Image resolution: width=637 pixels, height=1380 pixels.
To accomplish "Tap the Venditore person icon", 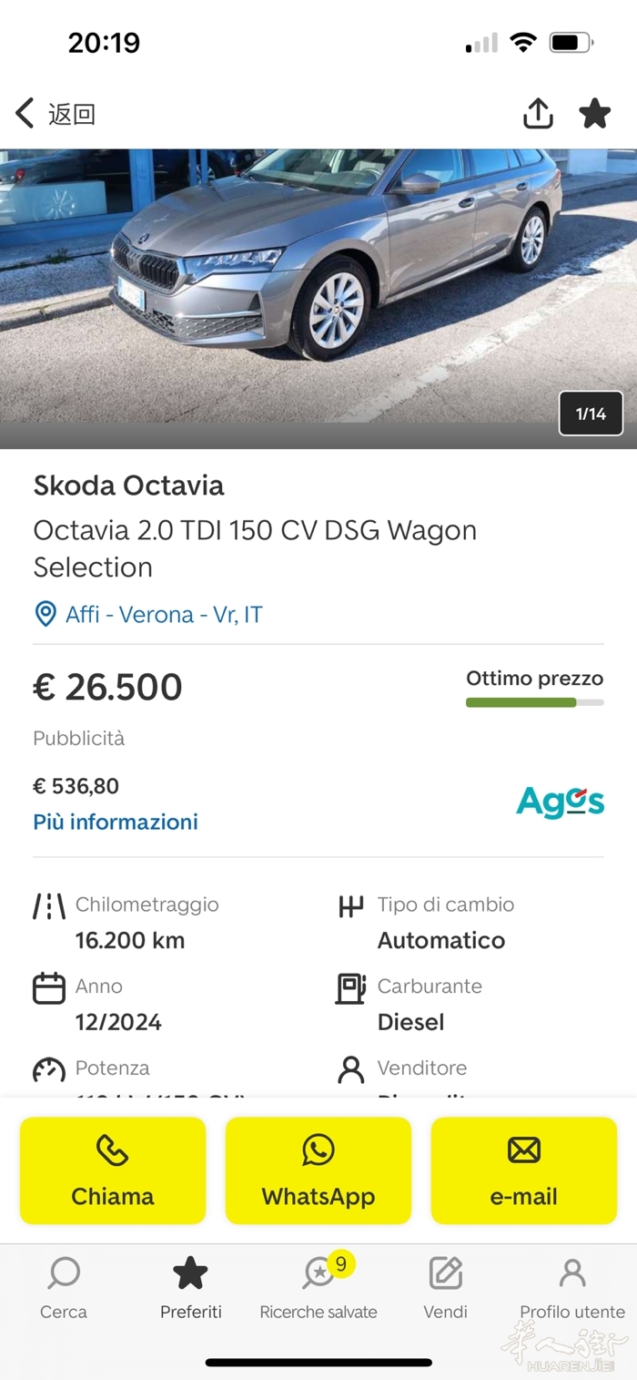I will tap(350, 1069).
